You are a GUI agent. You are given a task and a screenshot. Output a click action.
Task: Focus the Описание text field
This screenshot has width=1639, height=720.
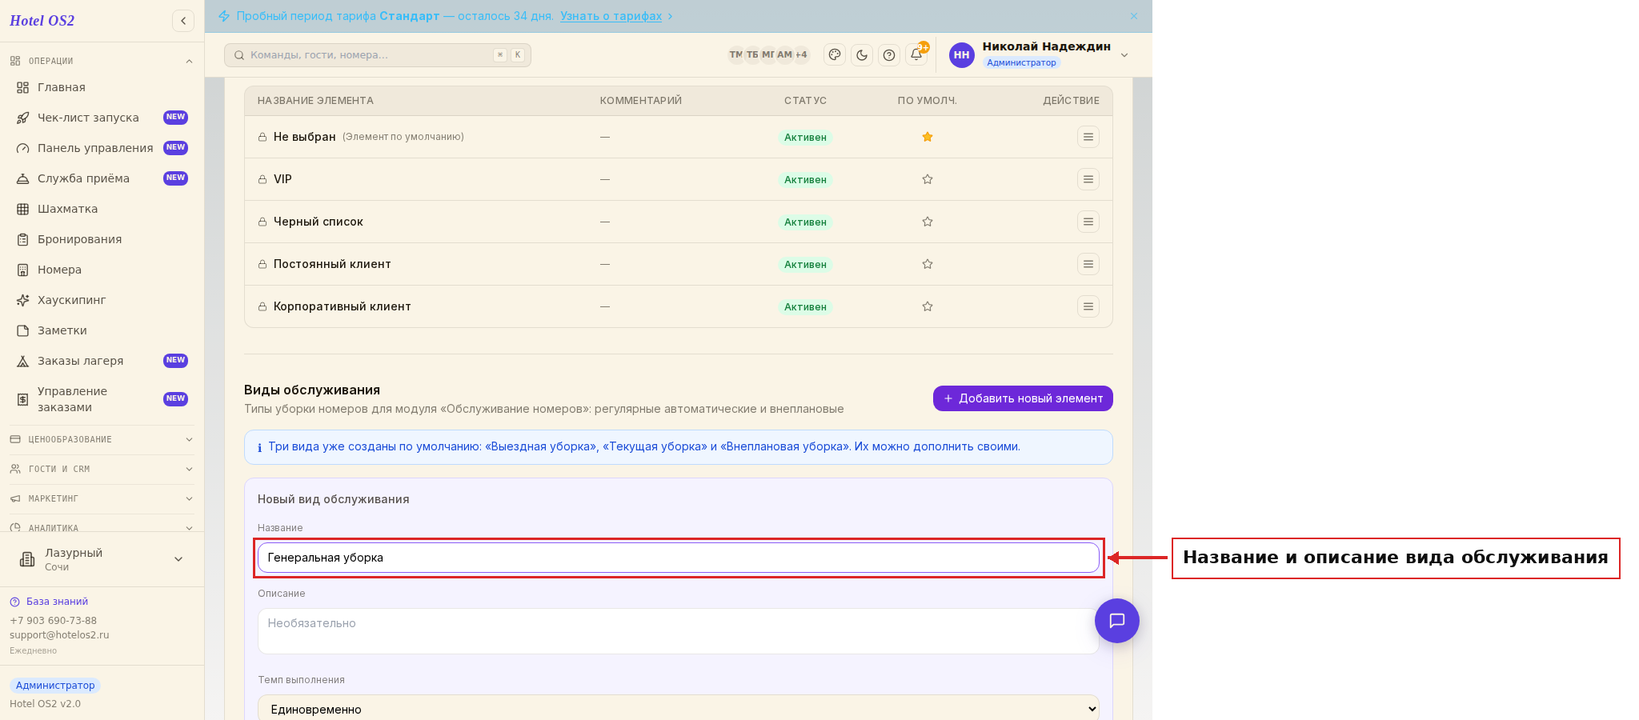click(679, 631)
